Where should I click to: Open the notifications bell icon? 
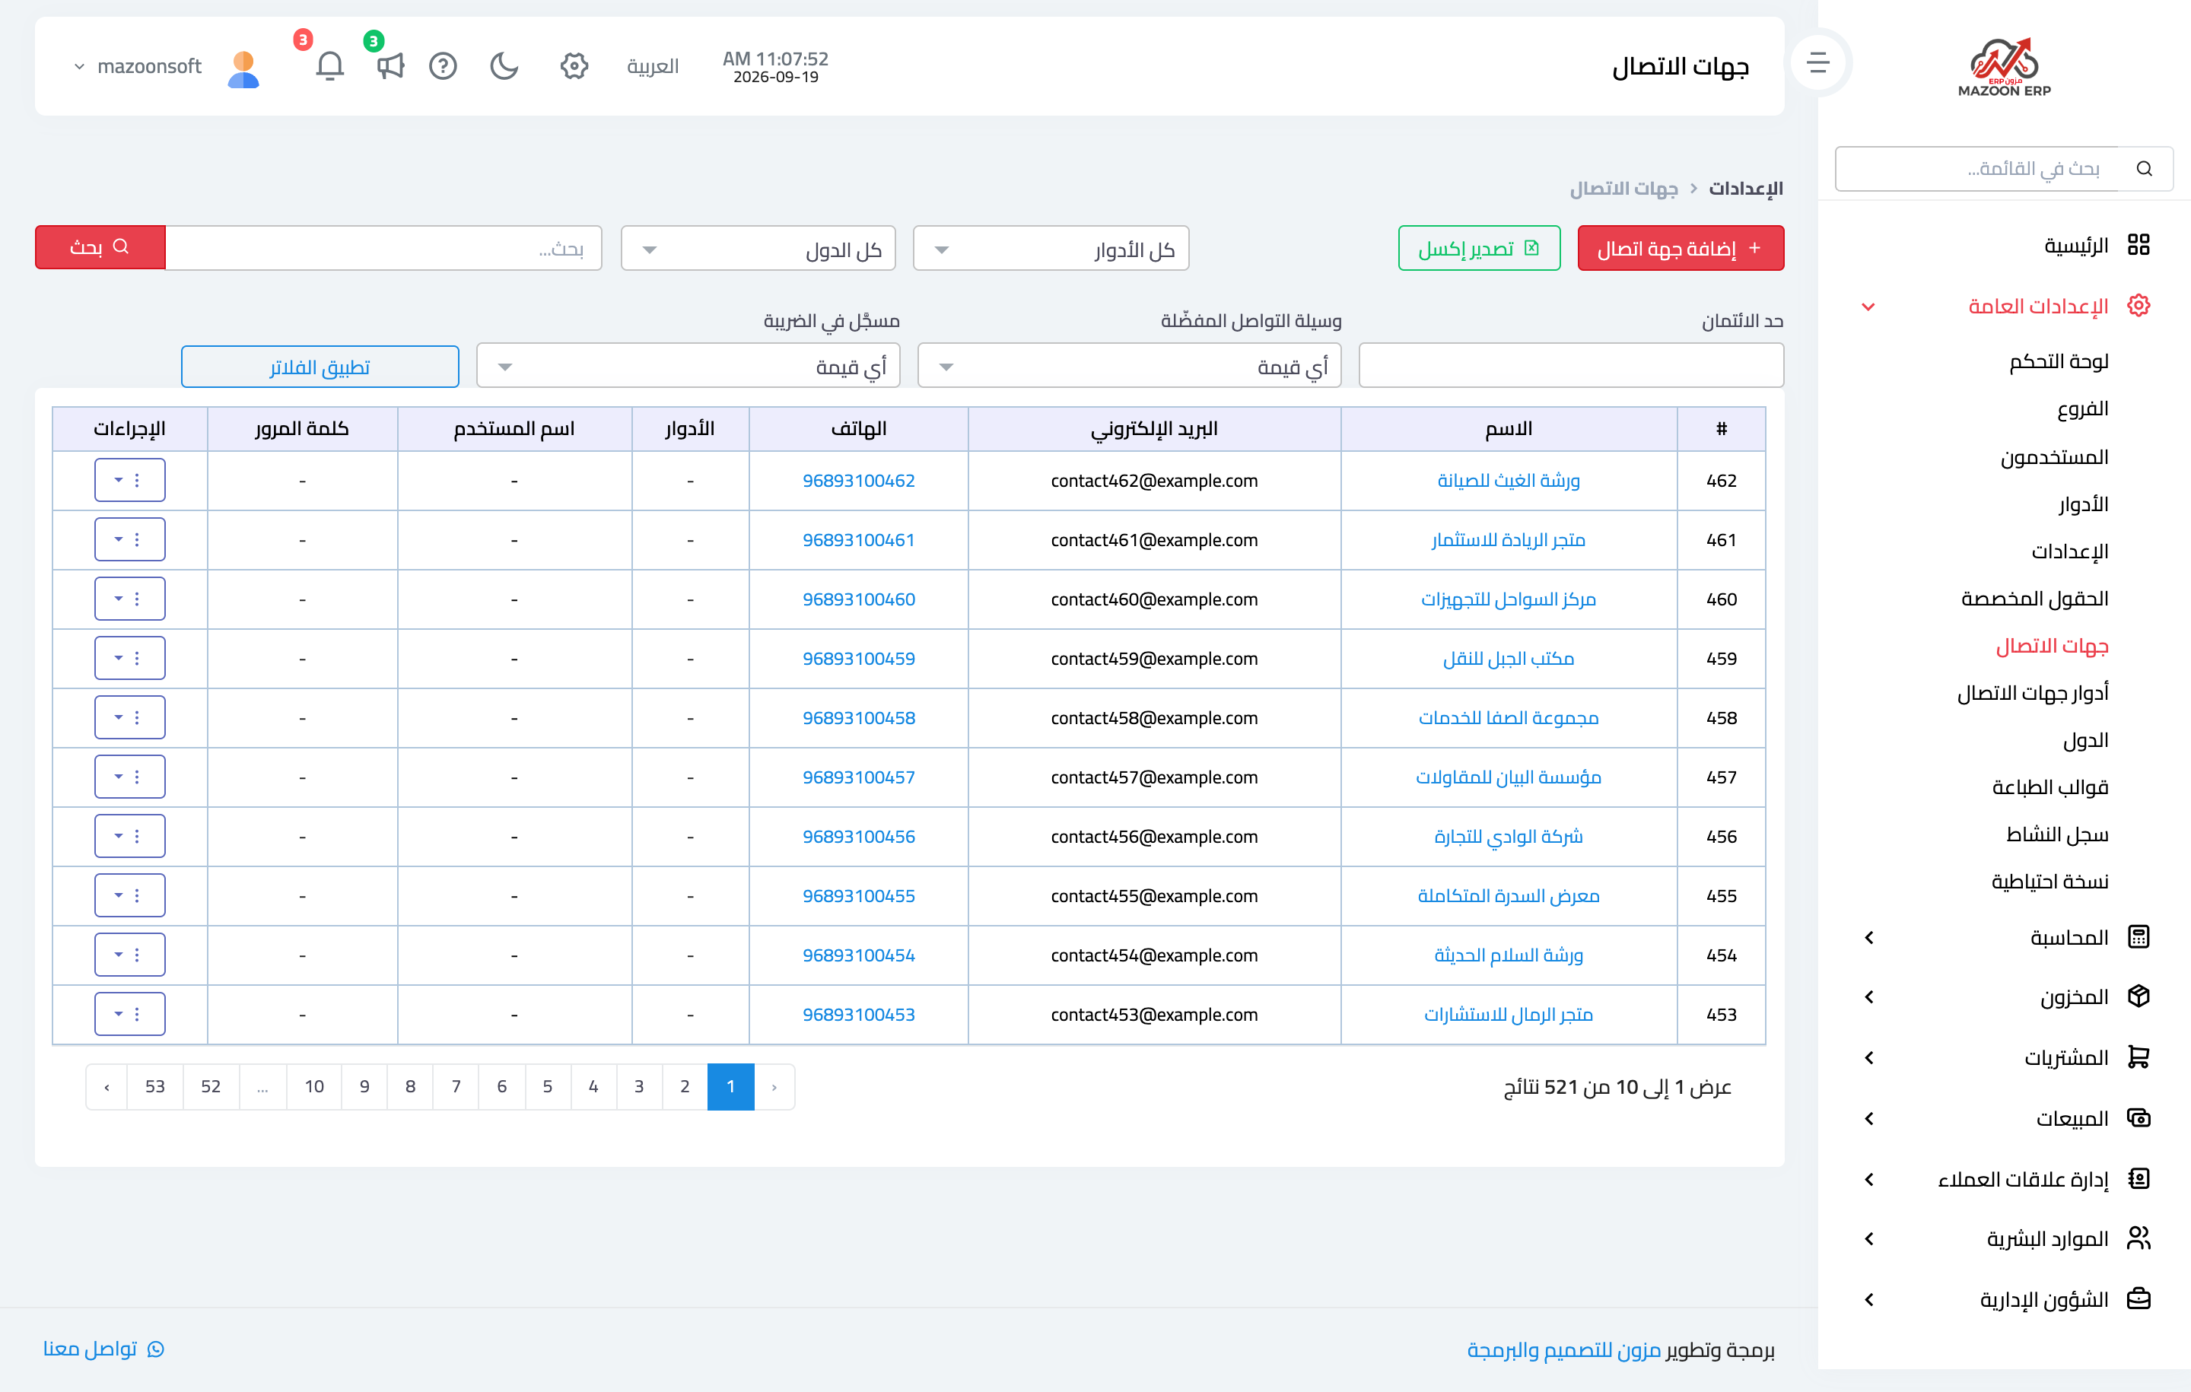329,66
